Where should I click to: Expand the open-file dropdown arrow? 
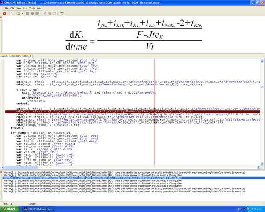coord(22,14)
